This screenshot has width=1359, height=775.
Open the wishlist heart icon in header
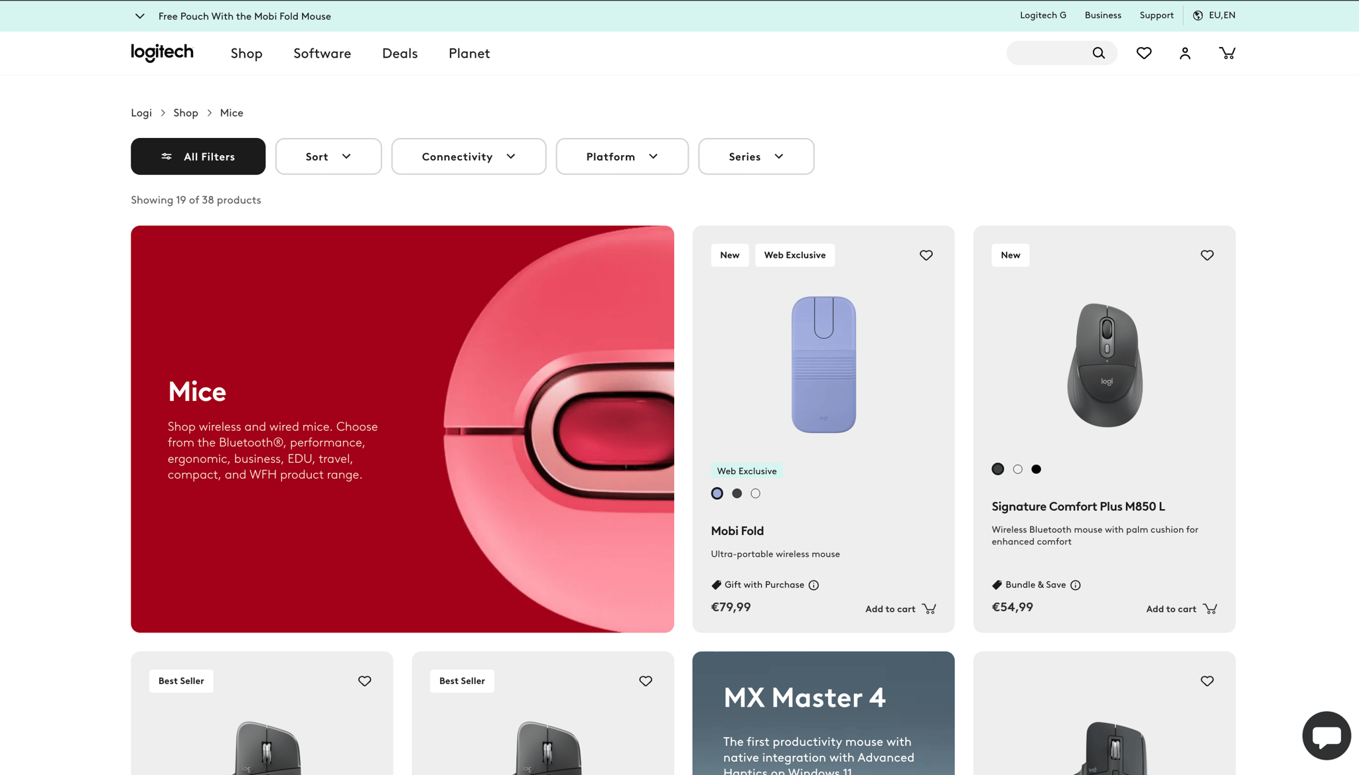[x=1144, y=53]
